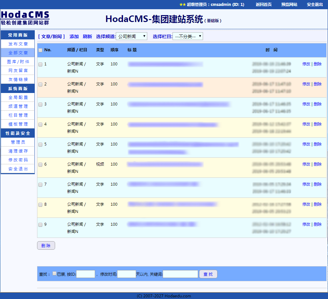Open the 选择栏目 dropdown showing --不分类--
The width and height of the screenshot is (328, 299).
coord(188,36)
